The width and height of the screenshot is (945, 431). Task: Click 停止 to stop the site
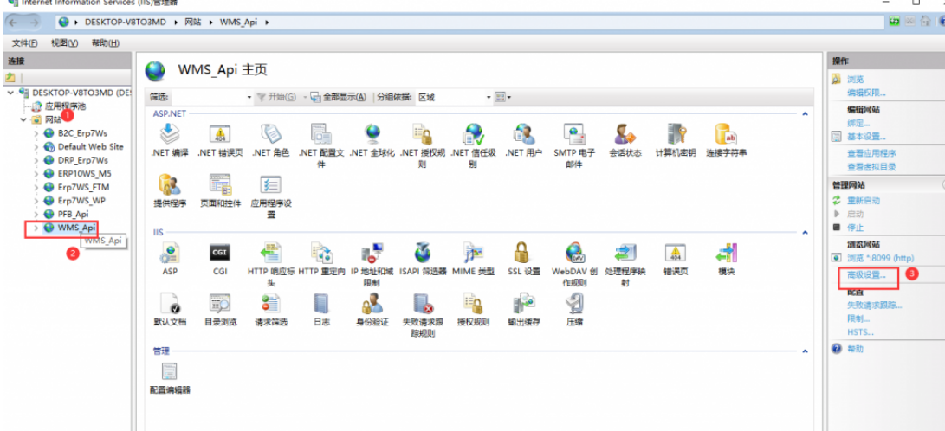855,228
